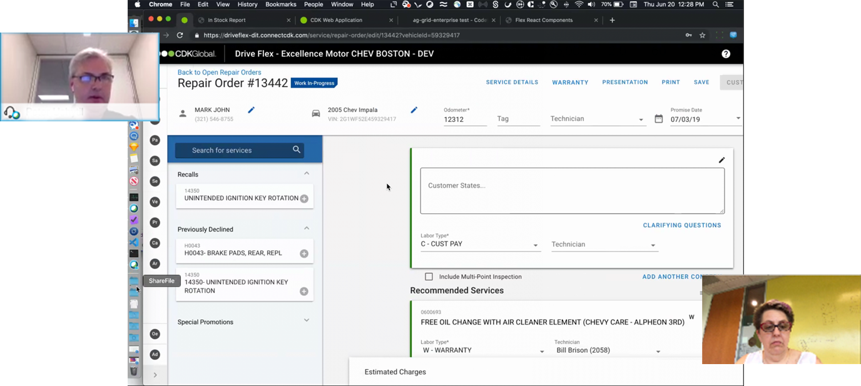This screenshot has width=861, height=386.
Task: Bookmark page with Chrome star icon
Action: pyautogui.click(x=702, y=36)
